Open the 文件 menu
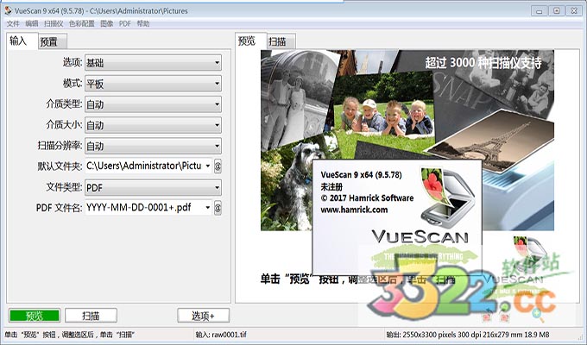Screen dimensions: 587x345 (x=13, y=23)
